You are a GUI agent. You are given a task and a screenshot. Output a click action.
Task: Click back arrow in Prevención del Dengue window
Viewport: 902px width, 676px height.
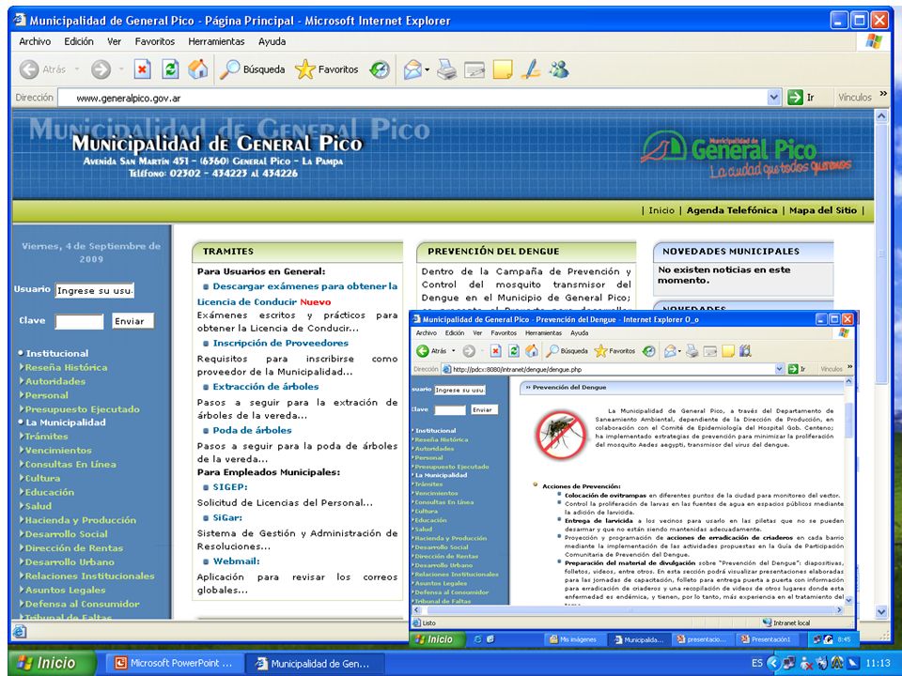click(423, 350)
